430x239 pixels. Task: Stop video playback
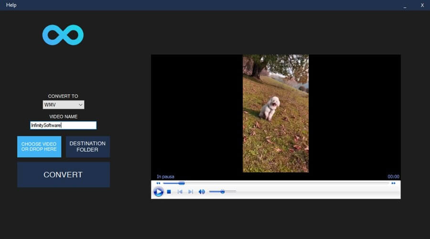(x=169, y=192)
